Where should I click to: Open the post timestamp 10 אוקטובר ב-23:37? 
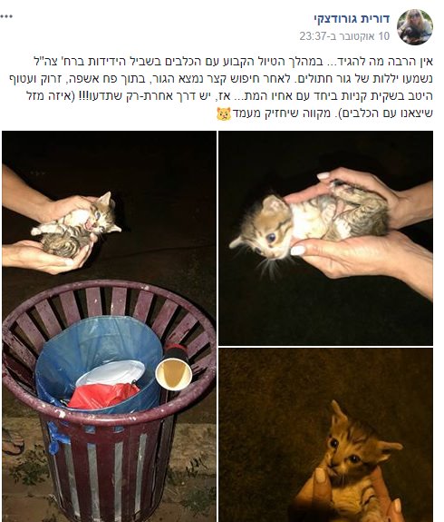tap(344, 35)
